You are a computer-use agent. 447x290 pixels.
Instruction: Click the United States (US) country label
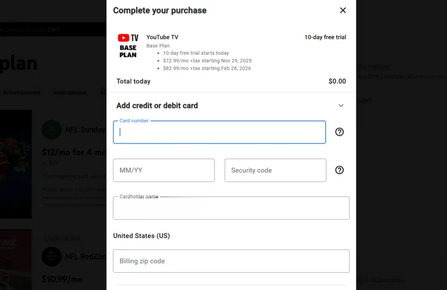click(141, 236)
